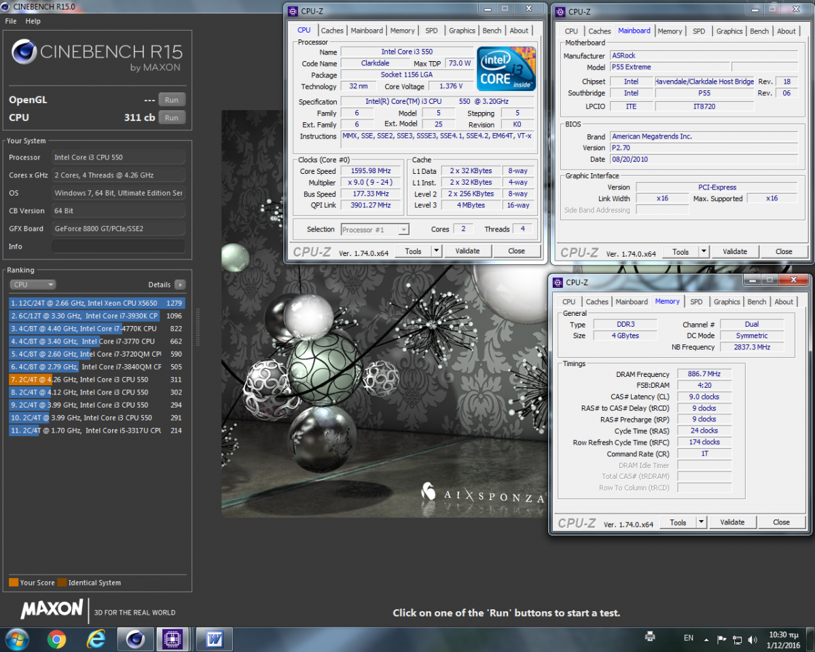Click title bar icon of CPU-Z memory timings window

pyautogui.click(x=558, y=283)
